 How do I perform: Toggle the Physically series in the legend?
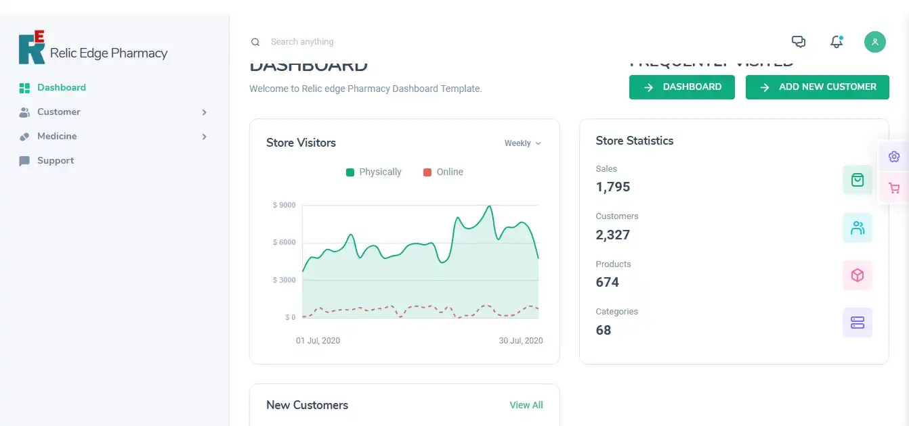[374, 172]
